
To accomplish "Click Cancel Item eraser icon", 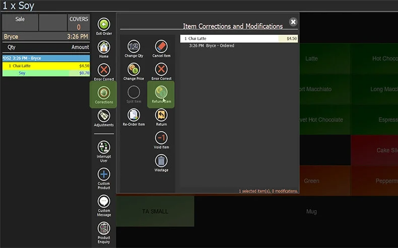I will 161,47.
